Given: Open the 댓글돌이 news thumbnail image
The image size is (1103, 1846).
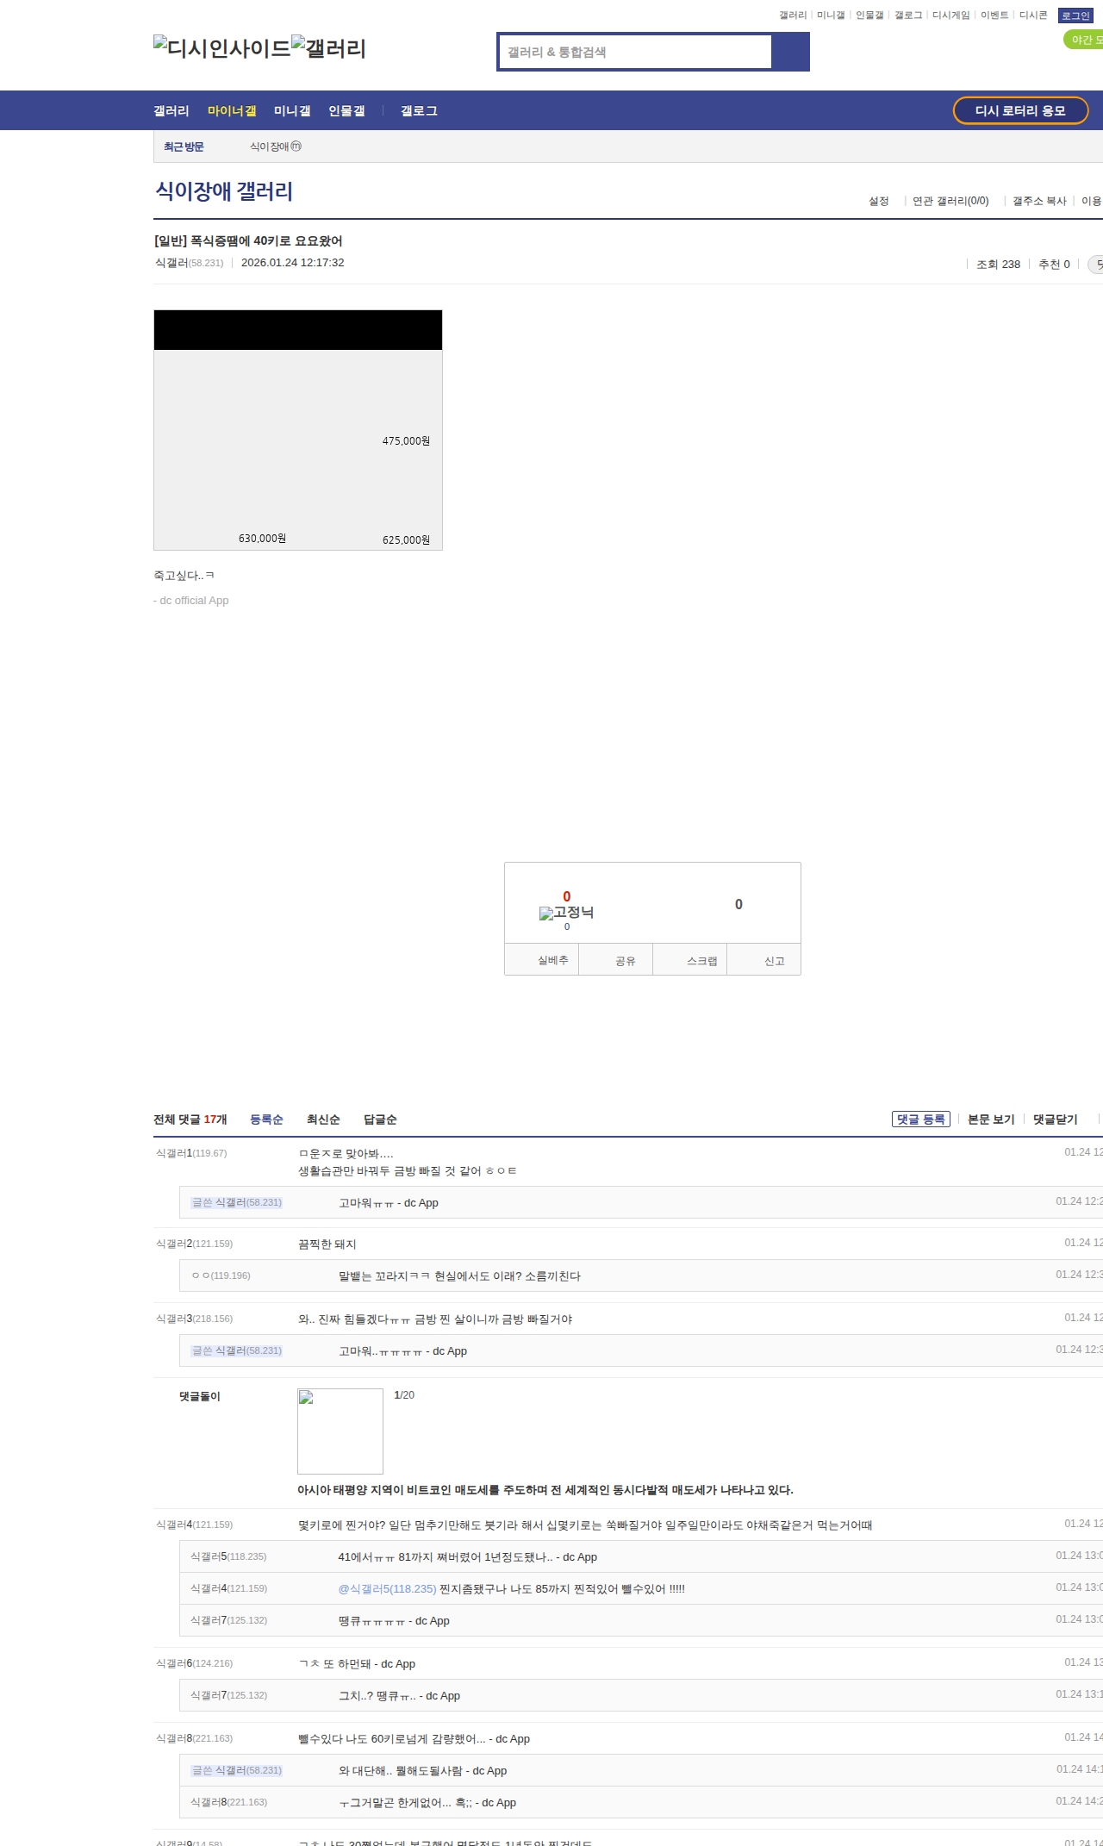Looking at the screenshot, I should (x=340, y=1431).
